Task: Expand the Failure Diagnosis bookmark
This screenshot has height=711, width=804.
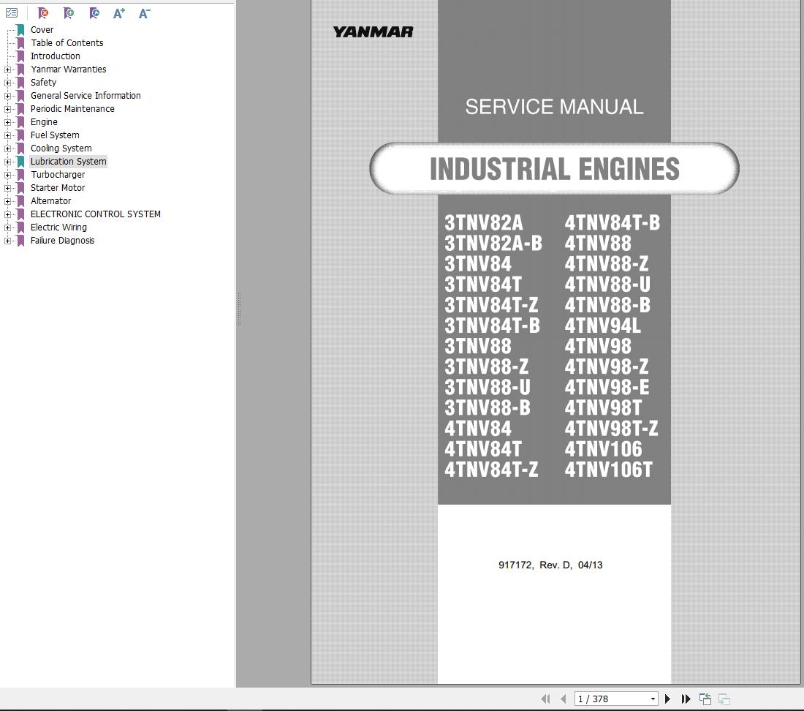Action: pos(7,241)
